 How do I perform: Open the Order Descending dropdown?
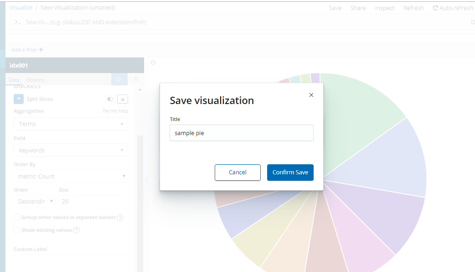35,201
